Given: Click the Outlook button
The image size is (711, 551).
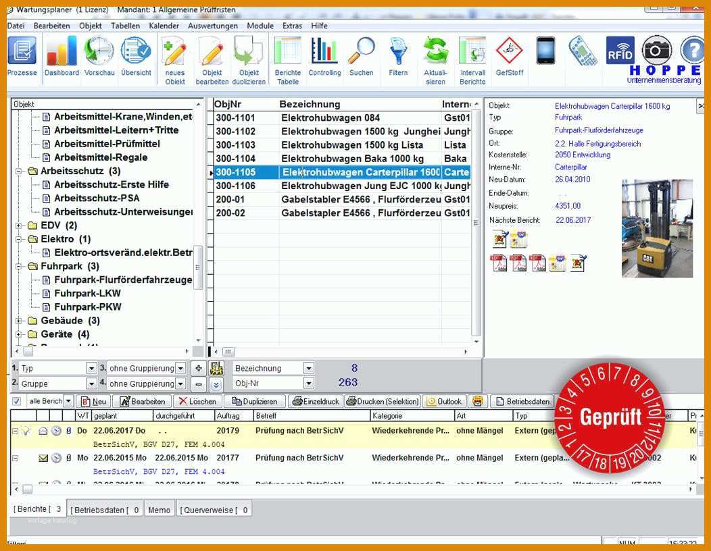Looking at the screenshot, I should [445, 401].
